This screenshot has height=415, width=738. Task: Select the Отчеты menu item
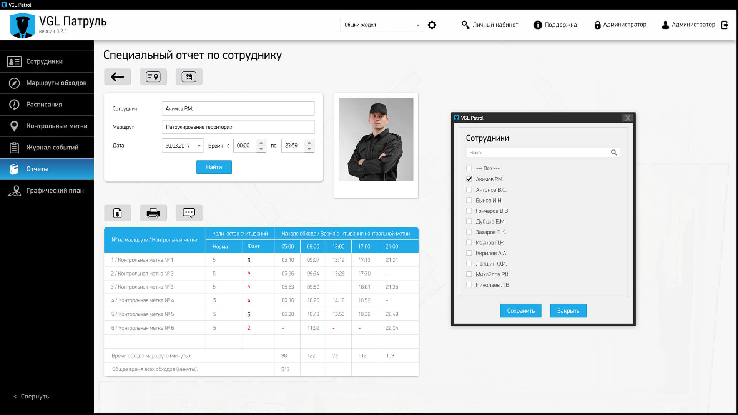[x=47, y=169]
